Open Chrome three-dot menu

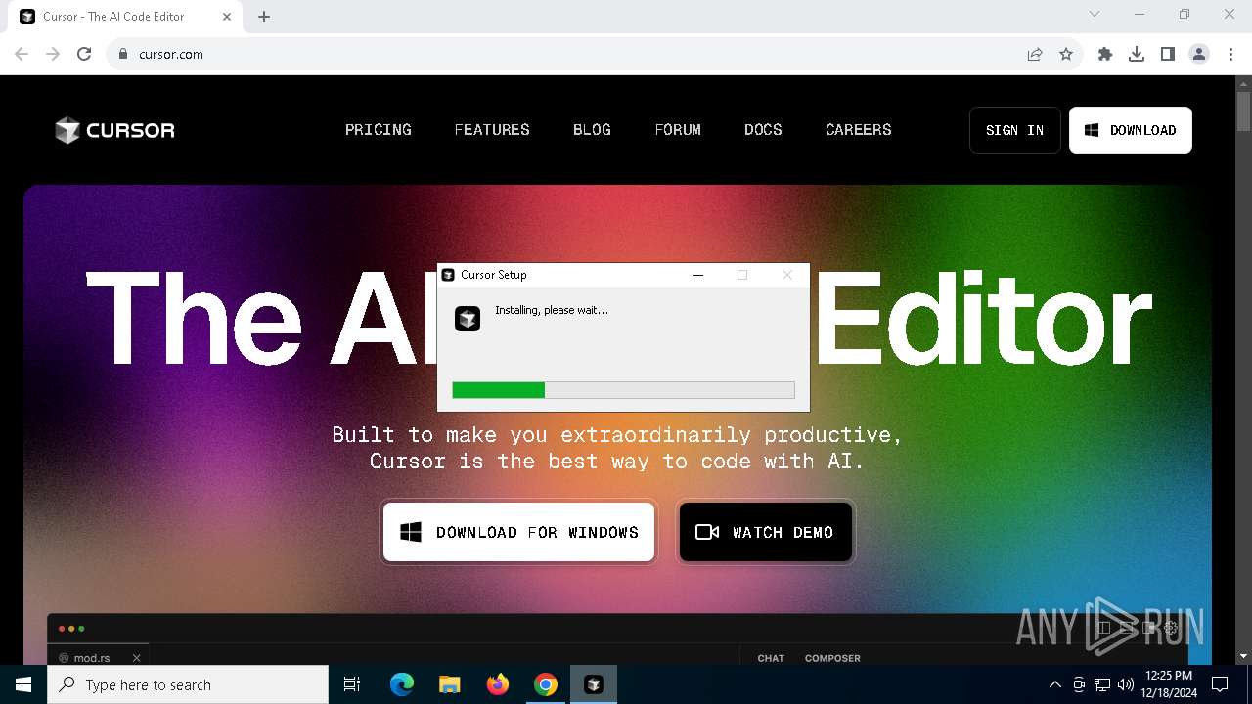point(1230,54)
